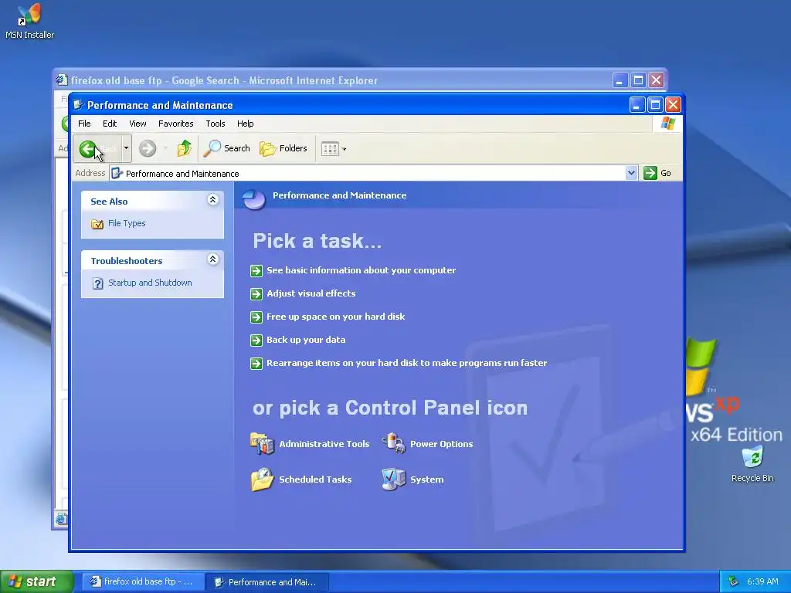Open Power Options text link
The width and height of the screenshot is (791, 593).
click(x=441, y=444)
